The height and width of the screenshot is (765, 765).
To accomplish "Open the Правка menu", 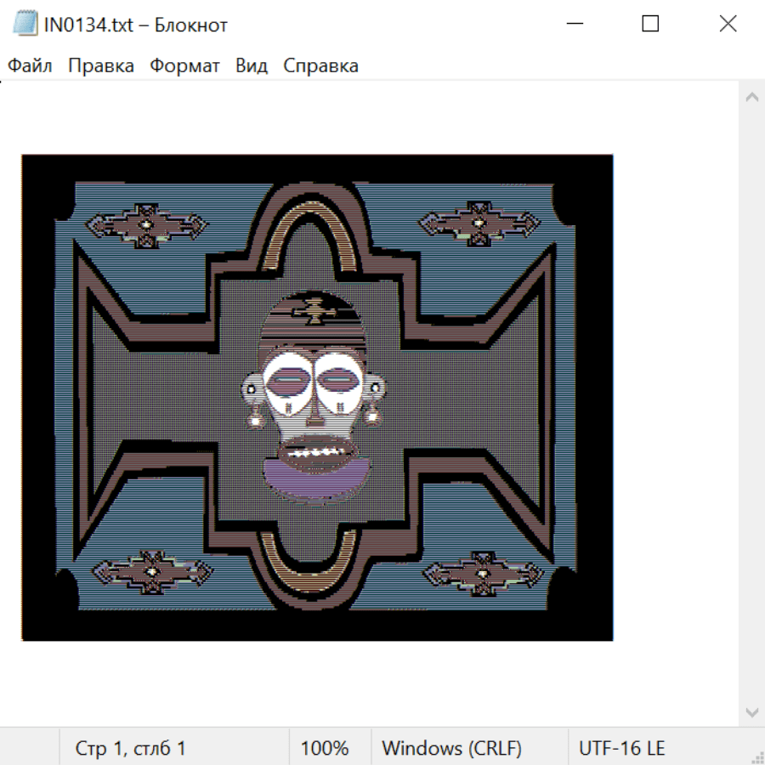I will [x=101, y=66].
